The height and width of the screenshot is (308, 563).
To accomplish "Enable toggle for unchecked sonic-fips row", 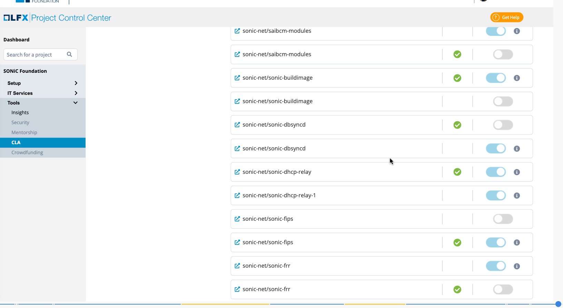I will tap(503, 219).
